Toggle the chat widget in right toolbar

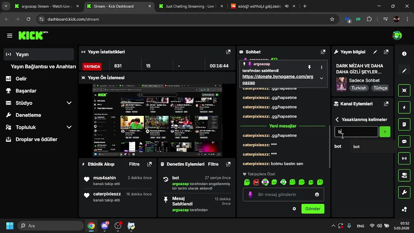coord(404,141)
